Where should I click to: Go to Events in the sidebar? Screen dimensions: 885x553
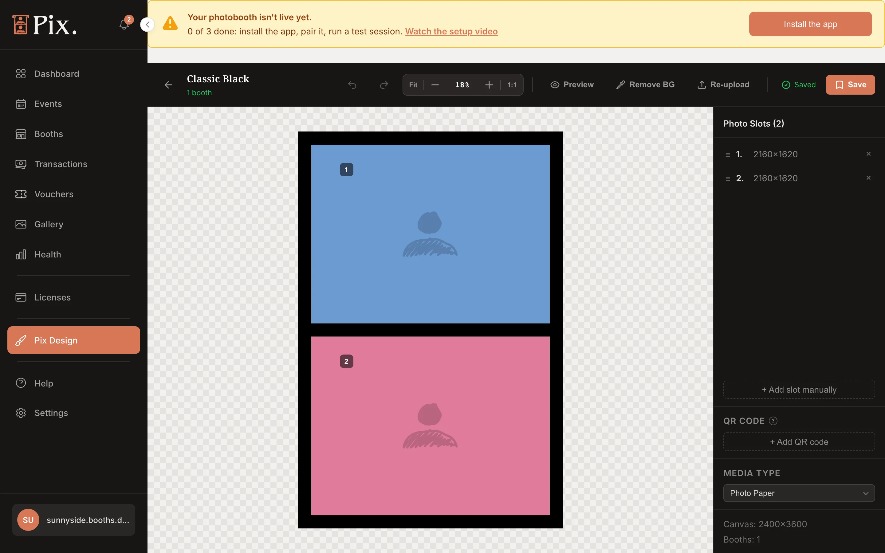coord(73,104)
